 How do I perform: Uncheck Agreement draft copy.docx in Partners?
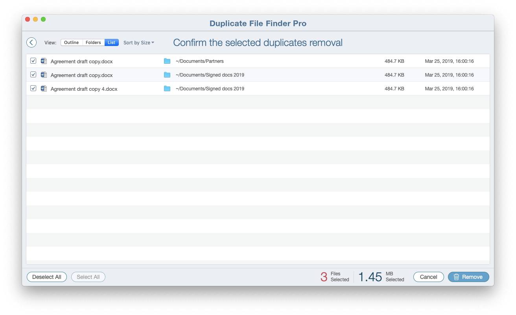pyautogui.click(x=33, y=60)
